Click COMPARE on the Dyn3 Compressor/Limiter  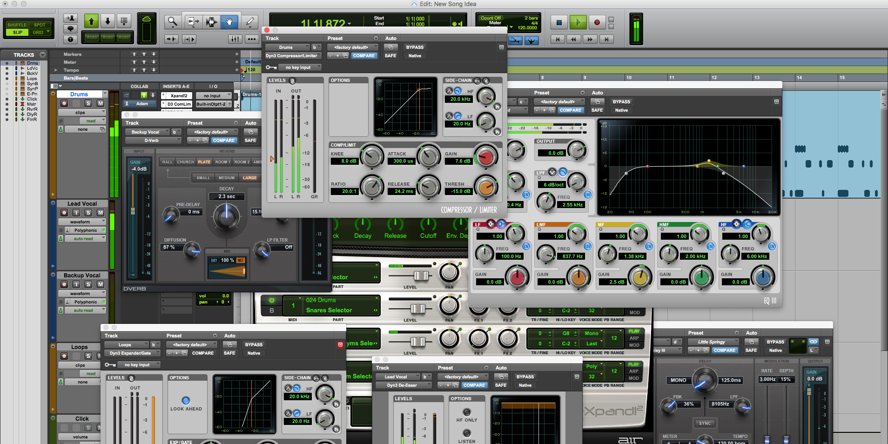(x=364, y=55)
